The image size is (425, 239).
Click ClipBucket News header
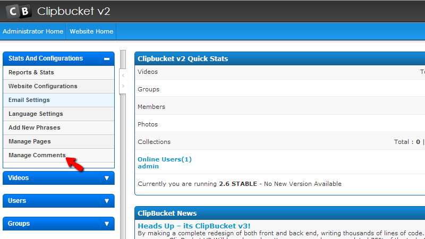(280, 214)
